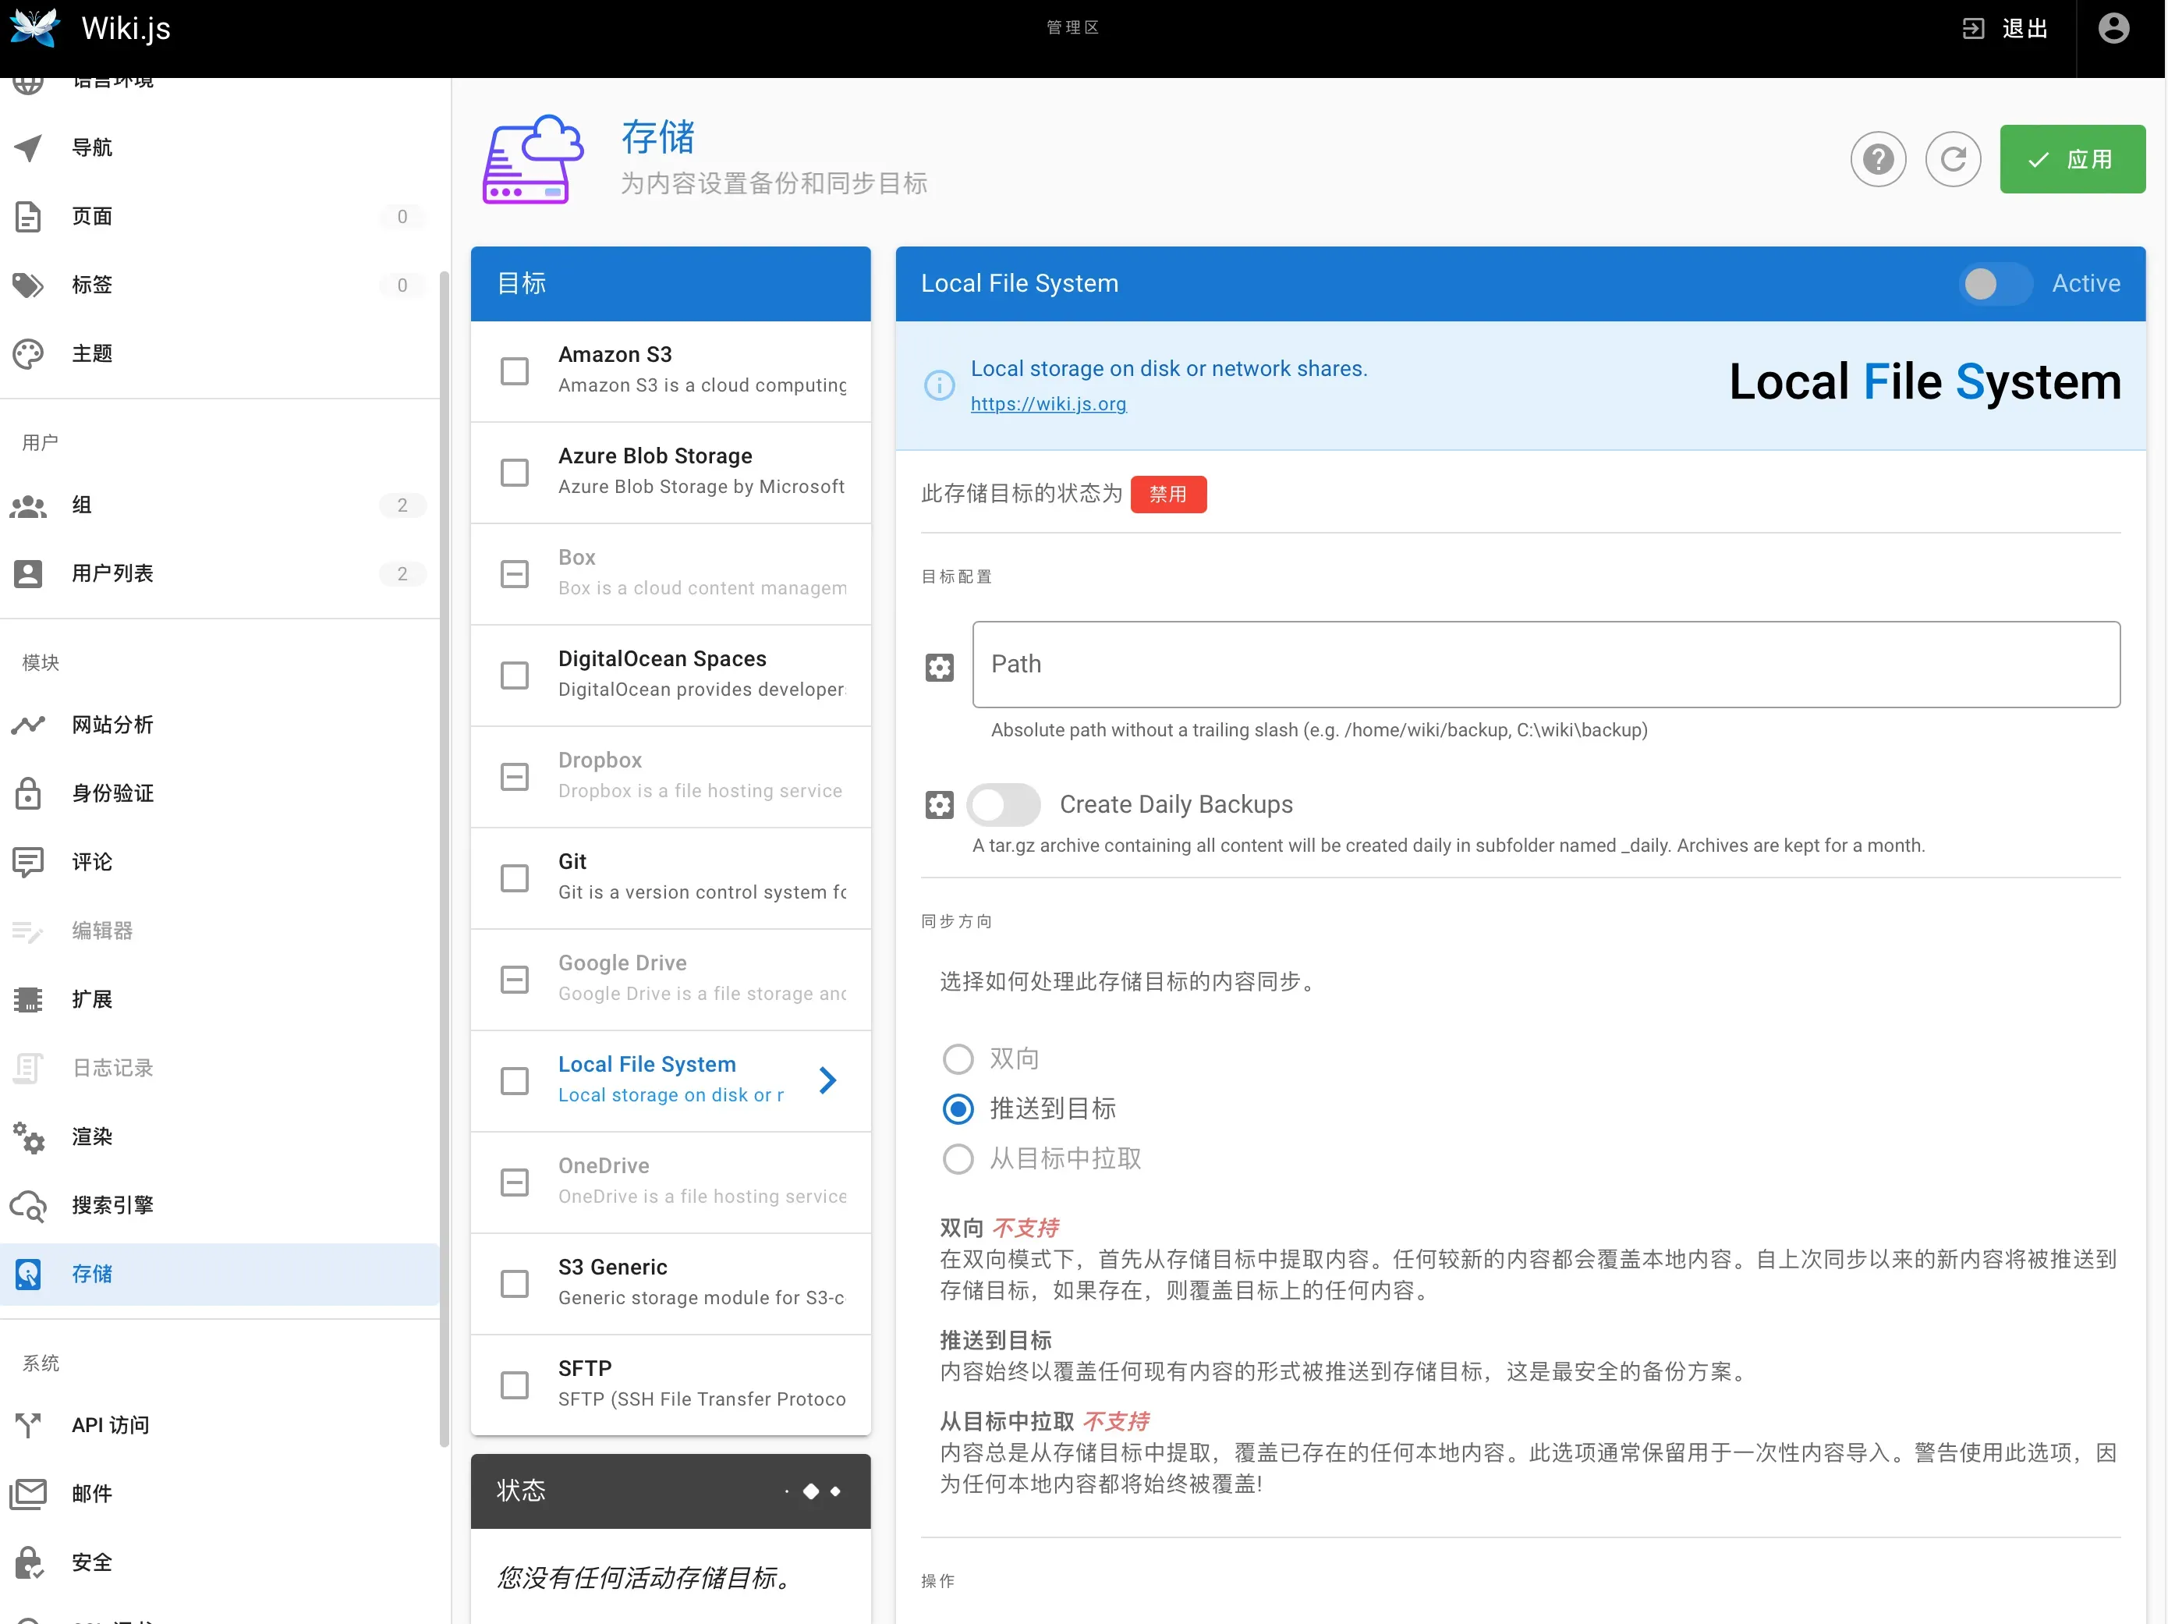Open 用户列表 in the sidebar

pos(220,573)
